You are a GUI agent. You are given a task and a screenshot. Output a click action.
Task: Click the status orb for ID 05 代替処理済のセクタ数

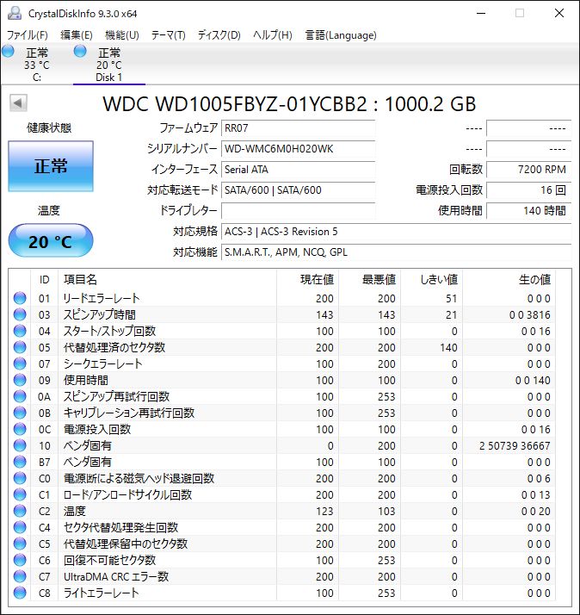20,347
